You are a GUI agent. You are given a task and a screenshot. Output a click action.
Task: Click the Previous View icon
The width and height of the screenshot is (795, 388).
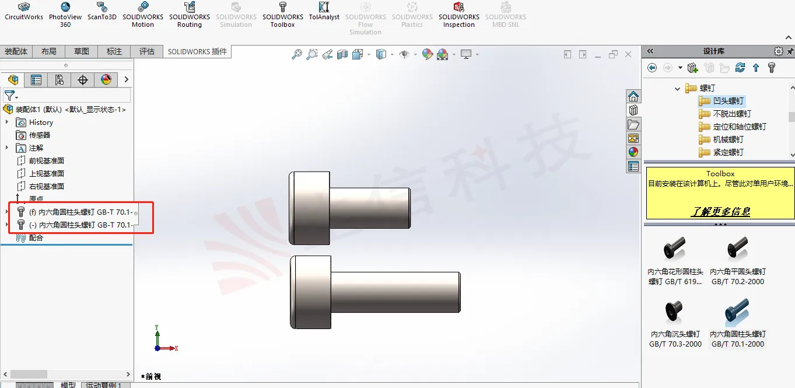[x=327, y=54]
